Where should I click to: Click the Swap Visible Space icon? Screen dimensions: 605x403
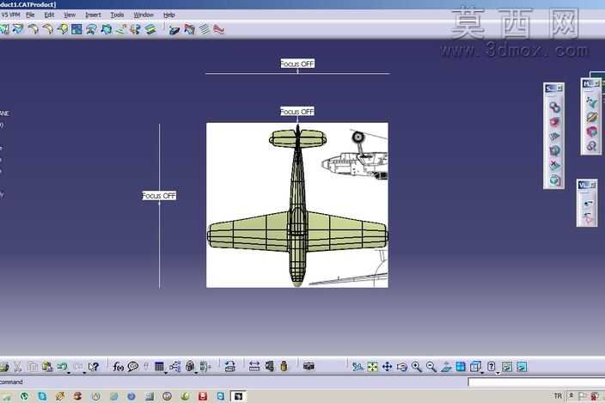[522, 366]
